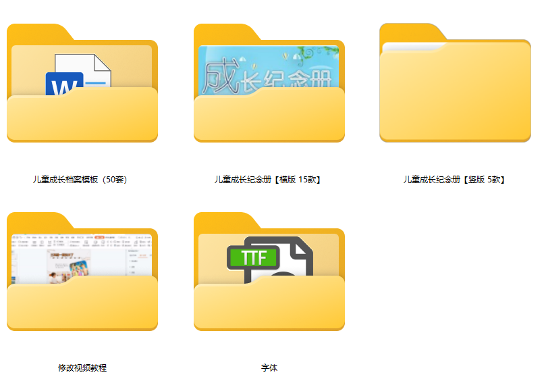
Task: Select the 儿童成长纪念册【横版 15款】folder icon
Action: tap(269, 83)
